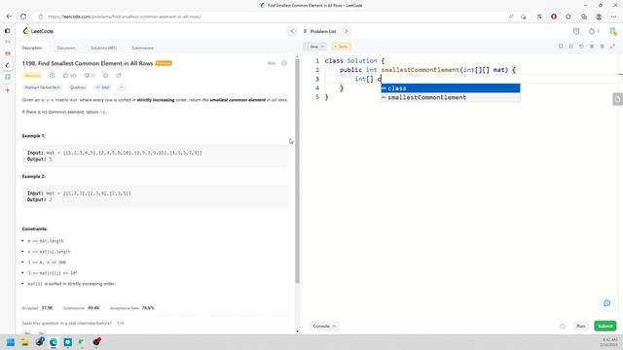Open the Java language dropdown
This screenshot has height=350, width=623.
tap(316, 47)
